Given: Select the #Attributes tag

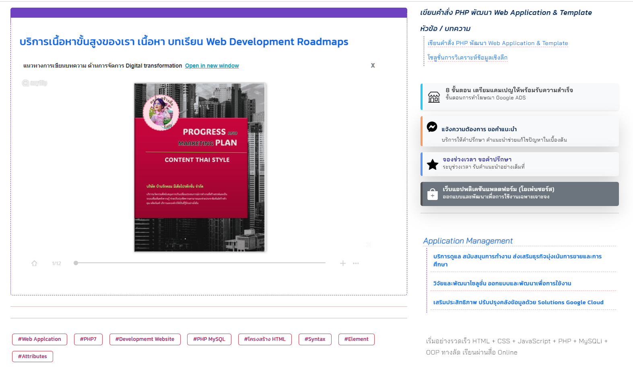Looking at the screenshot, I should click(33, 357).
